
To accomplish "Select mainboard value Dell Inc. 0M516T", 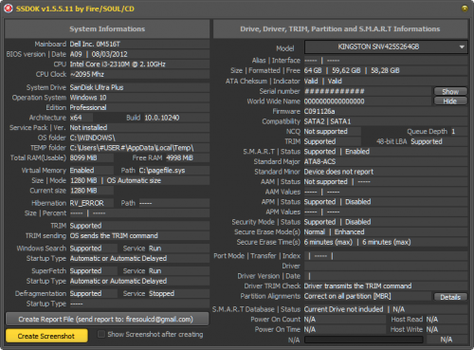I will tap(95, 44).
